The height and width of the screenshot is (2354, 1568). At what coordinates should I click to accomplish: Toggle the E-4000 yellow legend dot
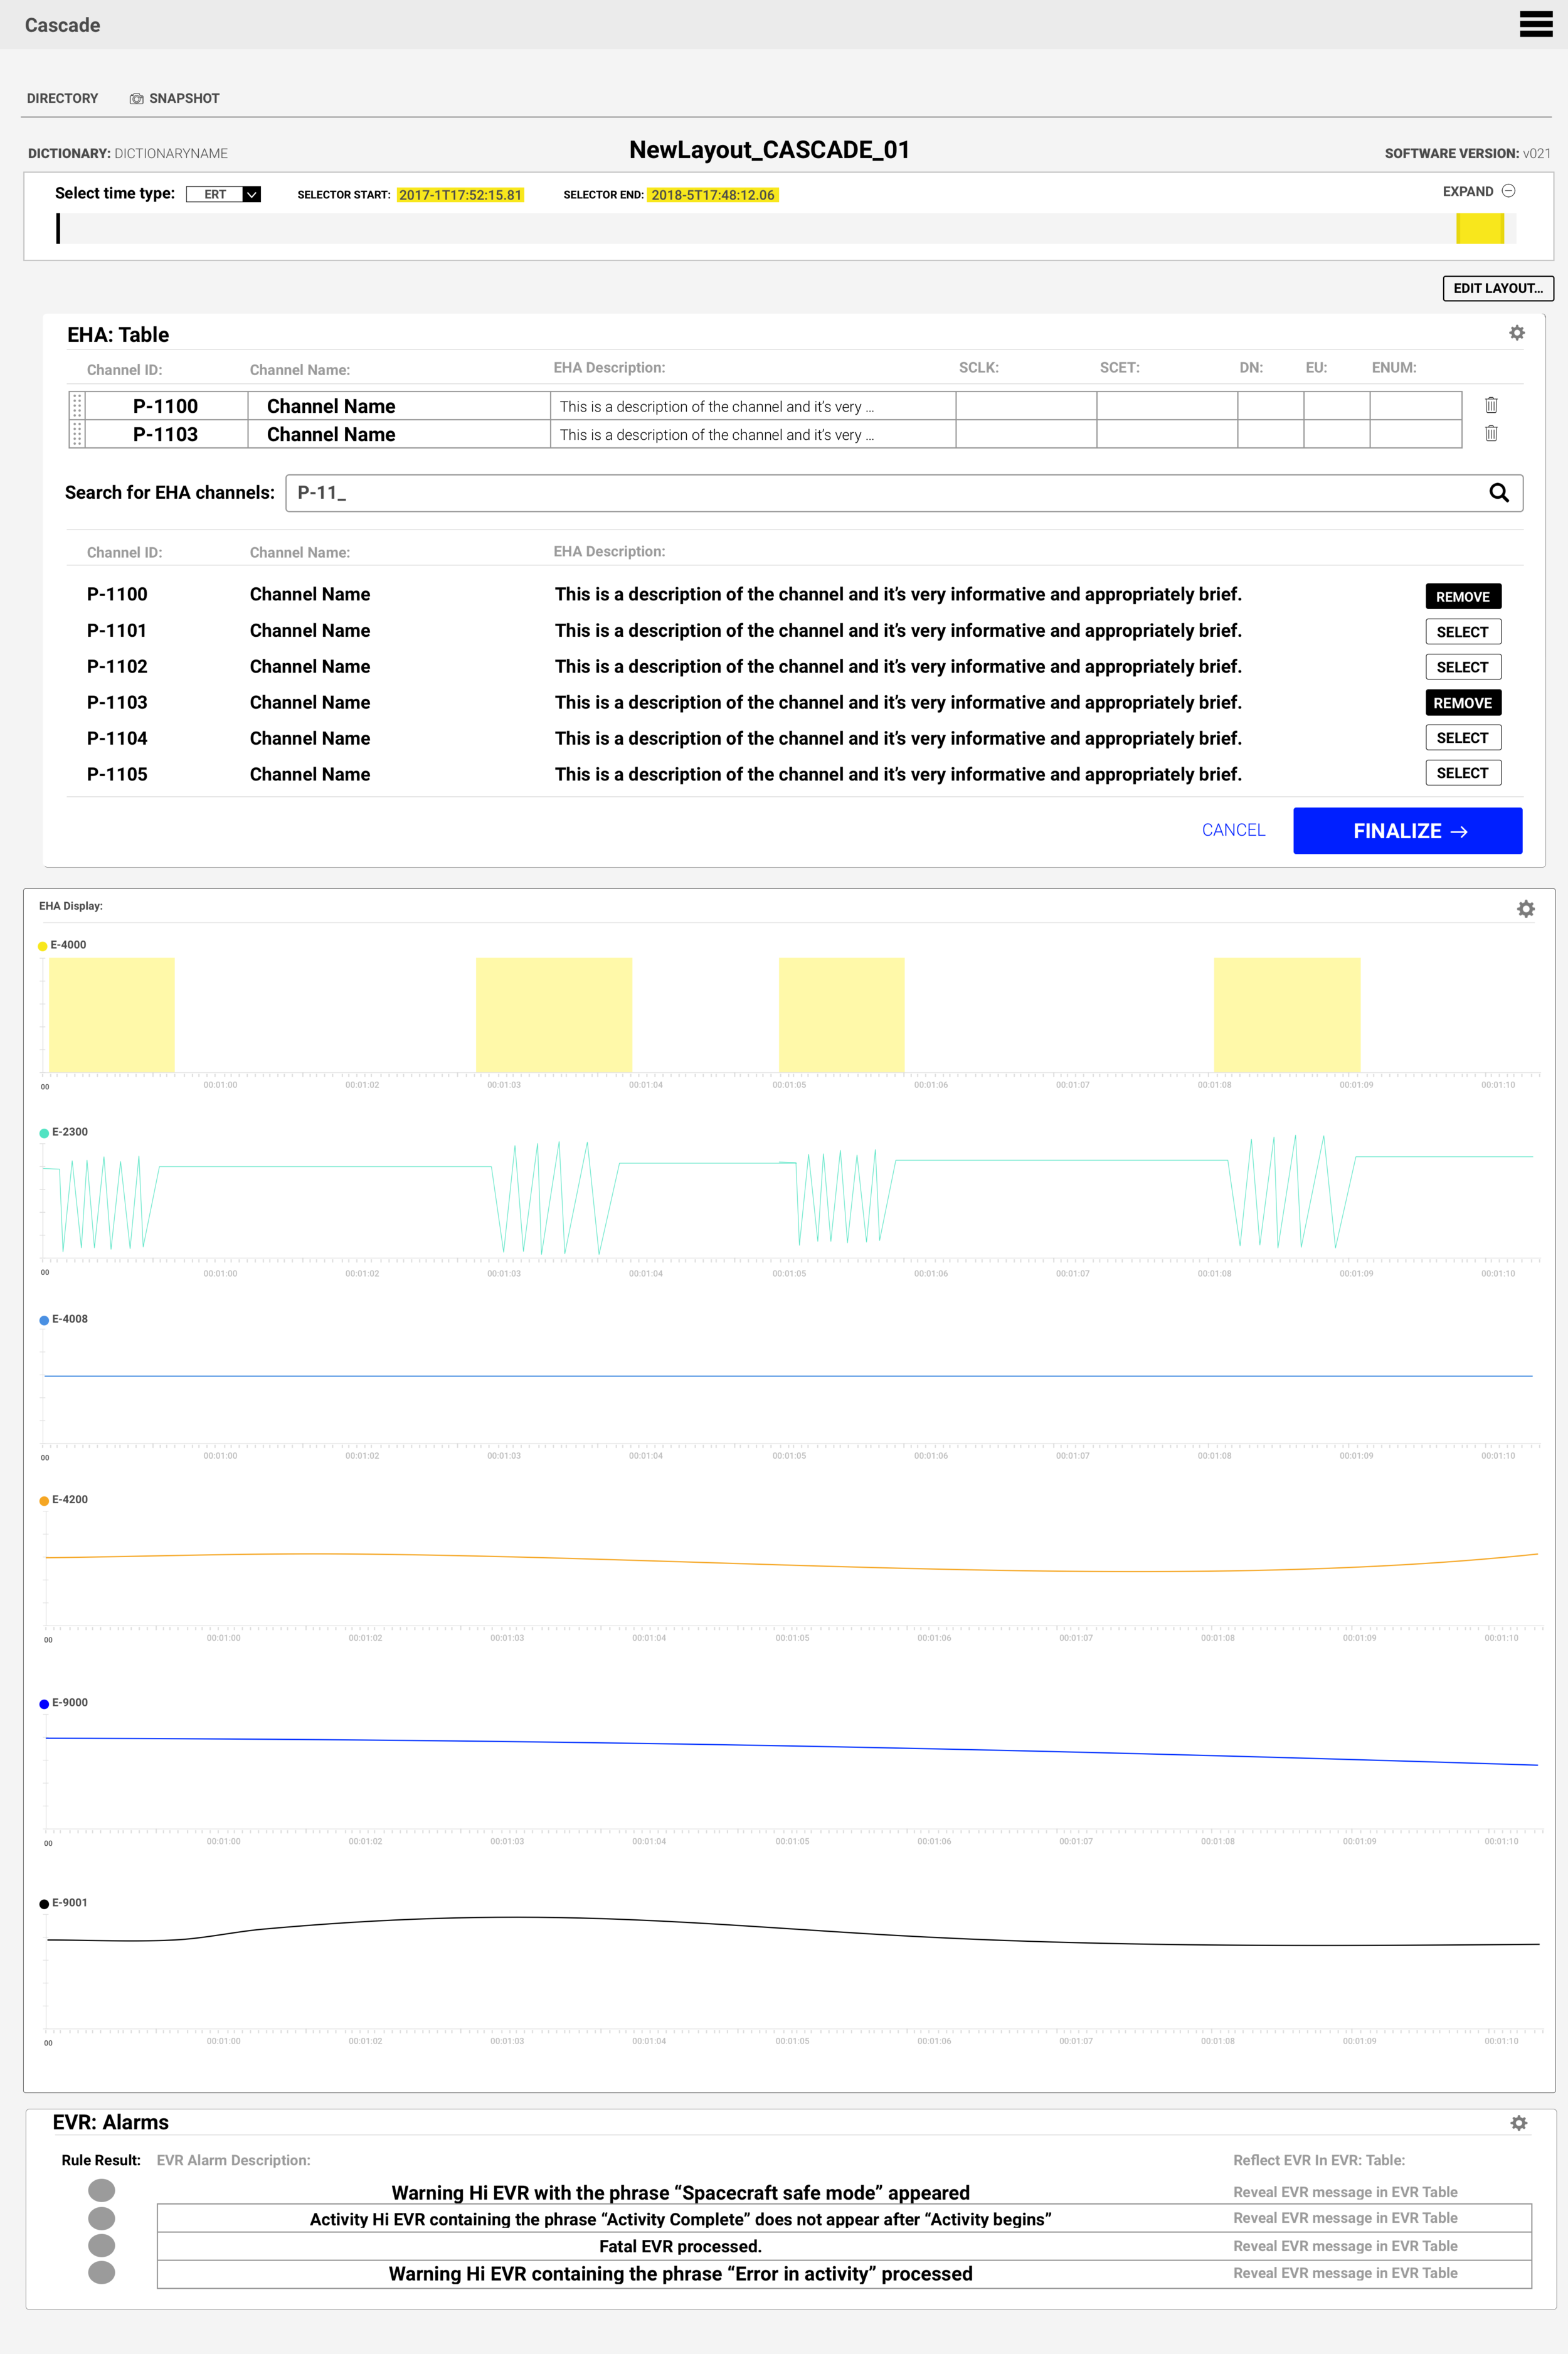(42, 946)
